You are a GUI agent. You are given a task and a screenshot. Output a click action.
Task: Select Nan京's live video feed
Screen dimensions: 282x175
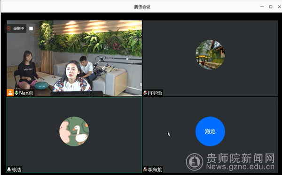point(74,58)
